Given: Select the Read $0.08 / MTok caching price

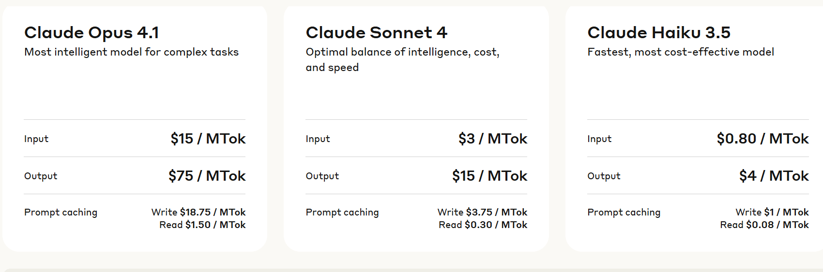Looking at the screenshot, I should [764, 225].
